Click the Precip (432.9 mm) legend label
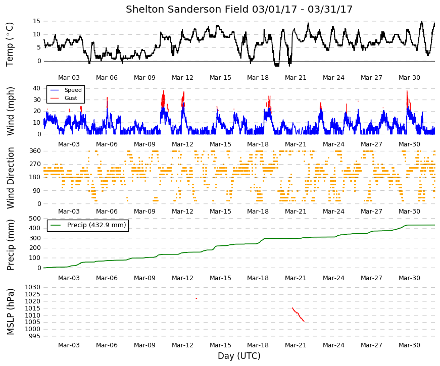The image size is (440, 366). point(96,225)
